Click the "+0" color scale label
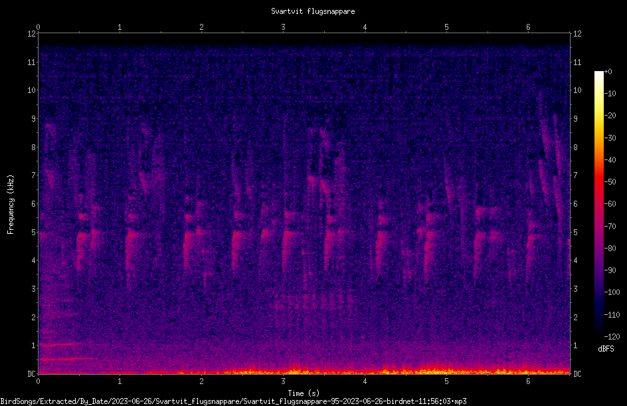Screen dimensions: 627x406 [608, 72]
